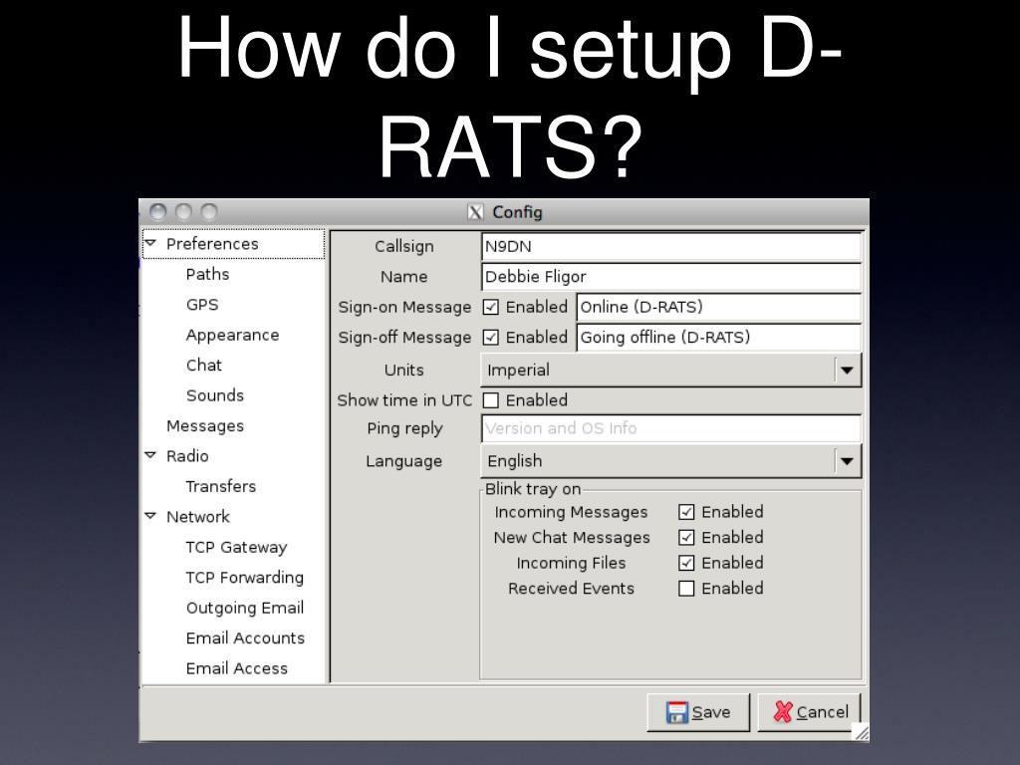
Task: Click the Sign-on Message label
Action: click(x=404, y=307)
